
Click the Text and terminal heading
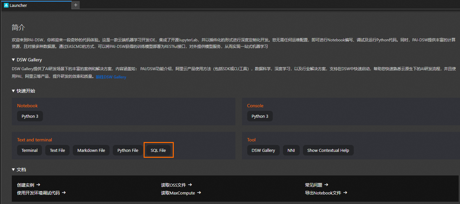click(35, 140)
